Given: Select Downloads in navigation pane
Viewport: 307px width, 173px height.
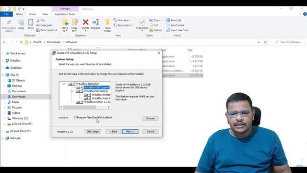Looking at the screenshot, I should point(19,97).
